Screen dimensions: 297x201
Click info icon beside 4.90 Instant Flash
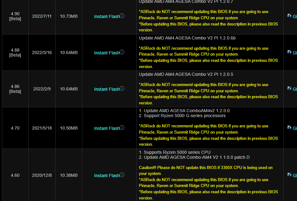click(x=122, y=16)
